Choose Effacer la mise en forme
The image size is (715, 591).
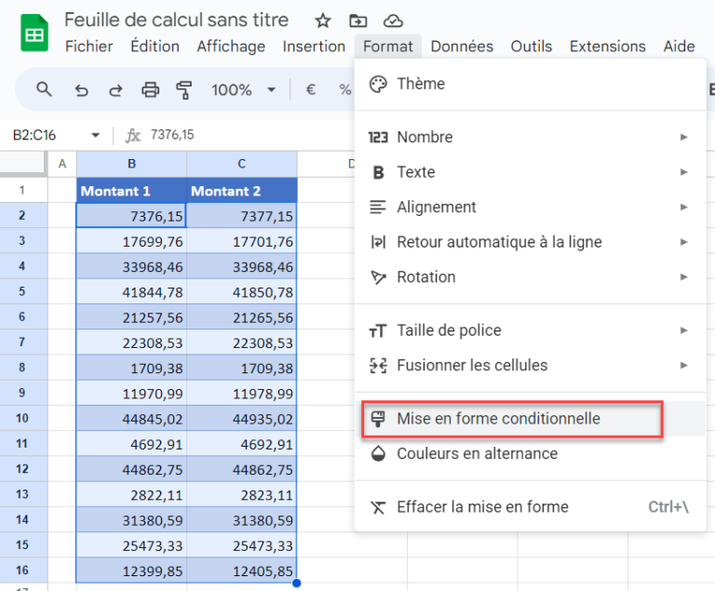click(531, 507)
